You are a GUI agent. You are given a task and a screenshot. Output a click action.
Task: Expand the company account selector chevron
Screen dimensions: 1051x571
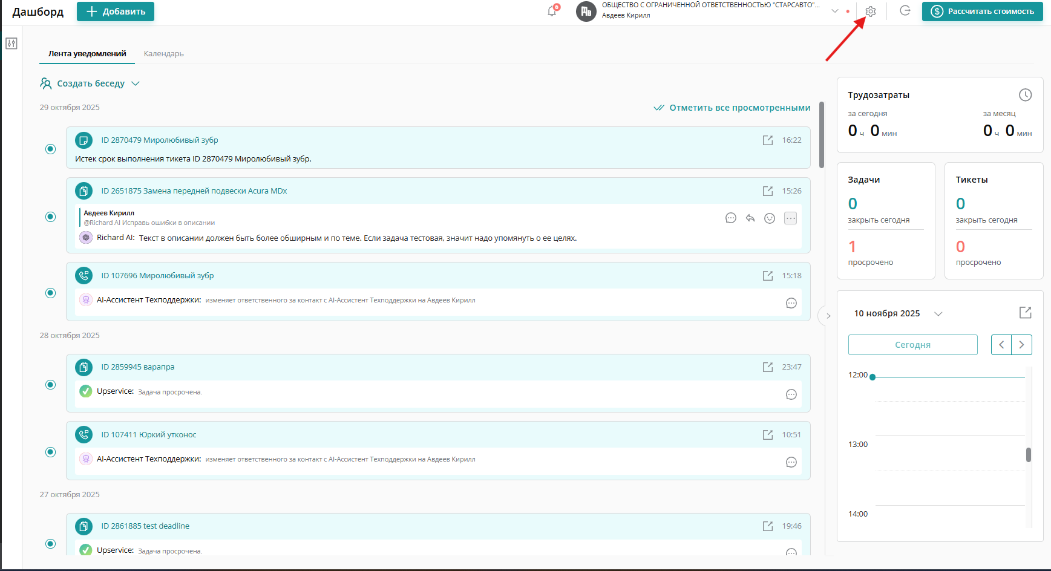tap(835, 11)
